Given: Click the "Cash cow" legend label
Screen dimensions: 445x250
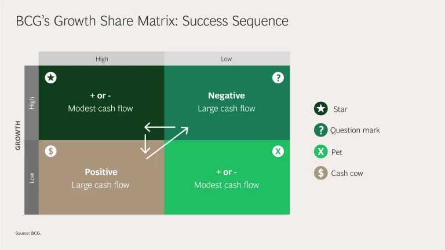Looking at the screenshot, I should (x=347, y=173).
